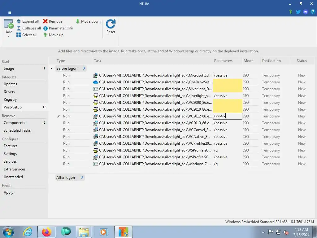Click the Parameters column header
This screenshot has width=317, height=238.
point(228,60)
